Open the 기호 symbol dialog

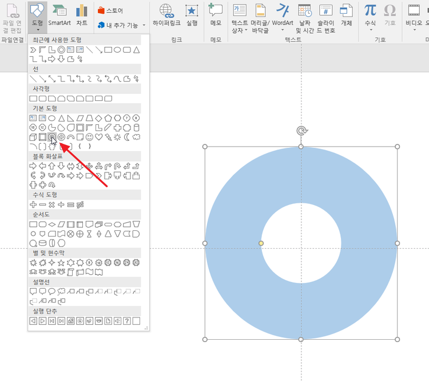(x=390, y=15)
